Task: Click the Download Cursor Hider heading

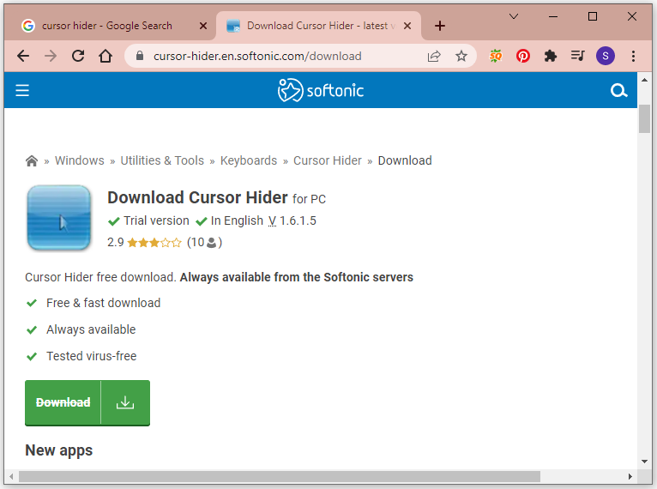Action: [x=197, y=197]
